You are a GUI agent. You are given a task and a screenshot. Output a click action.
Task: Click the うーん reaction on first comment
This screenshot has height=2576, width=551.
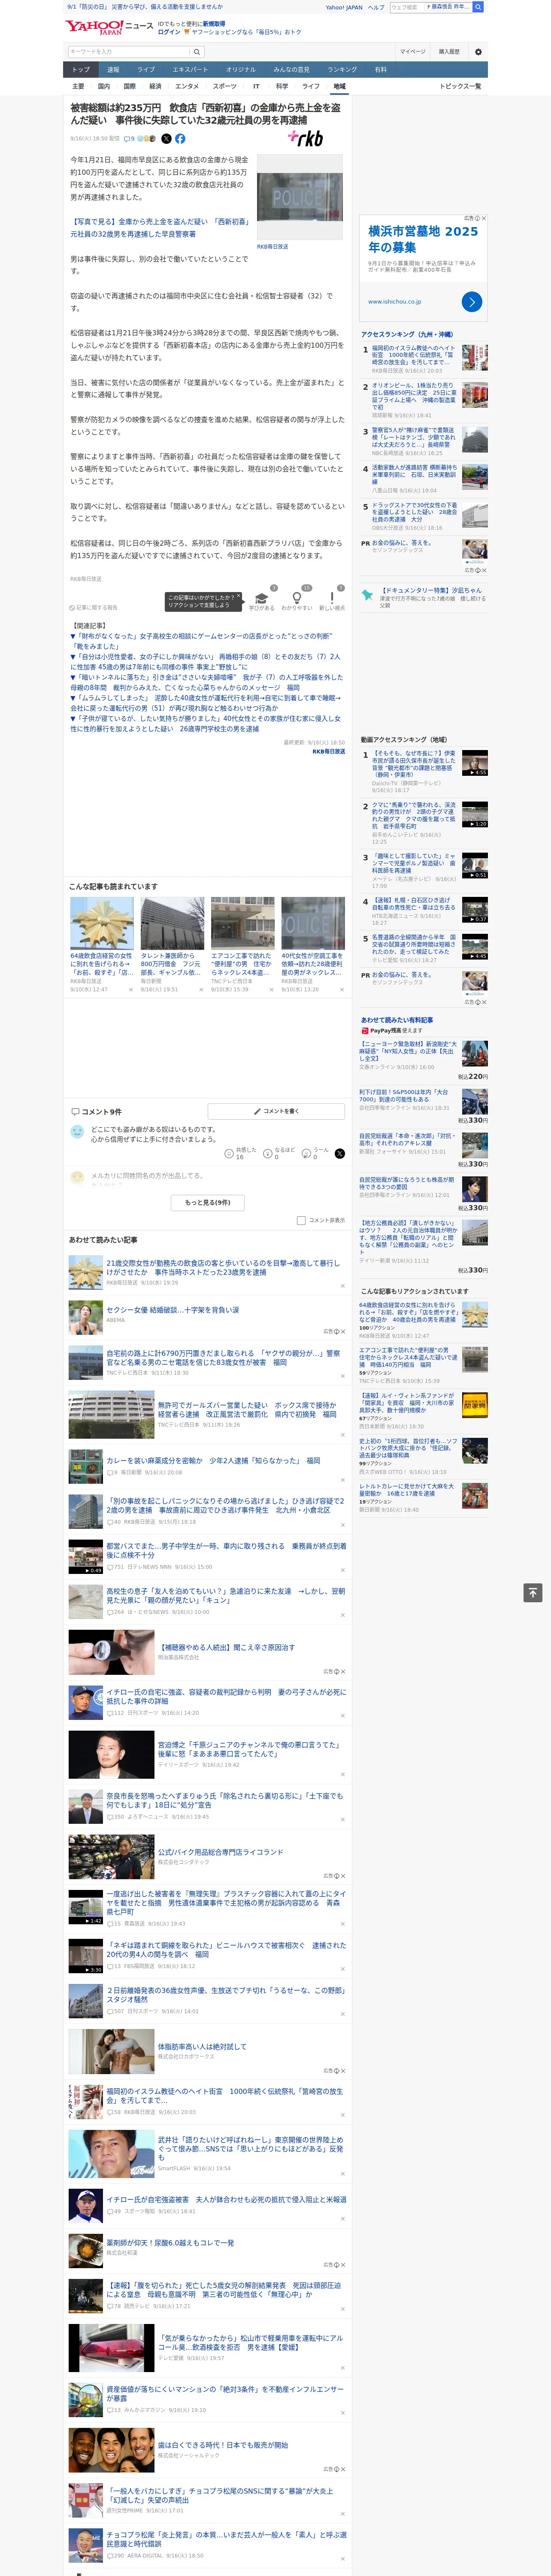click(306, 1153)
